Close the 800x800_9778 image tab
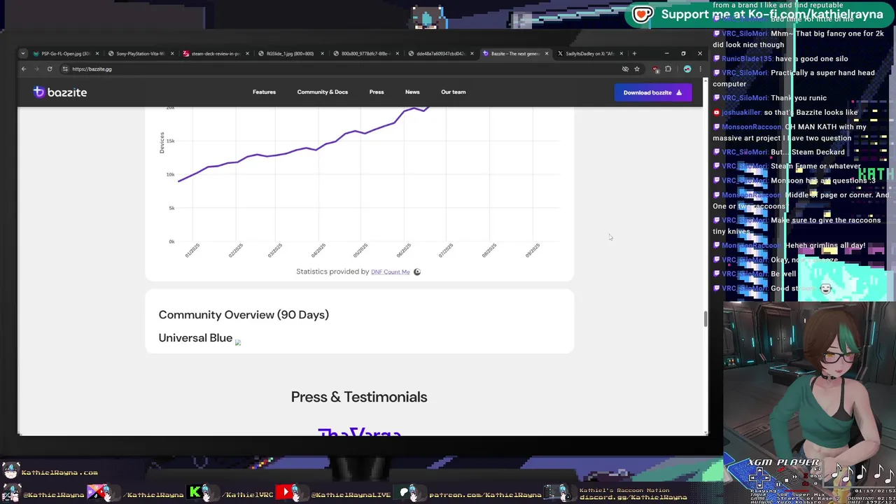Image resolution: width=896 pixels, height=504 pixels. coord(397,53)
